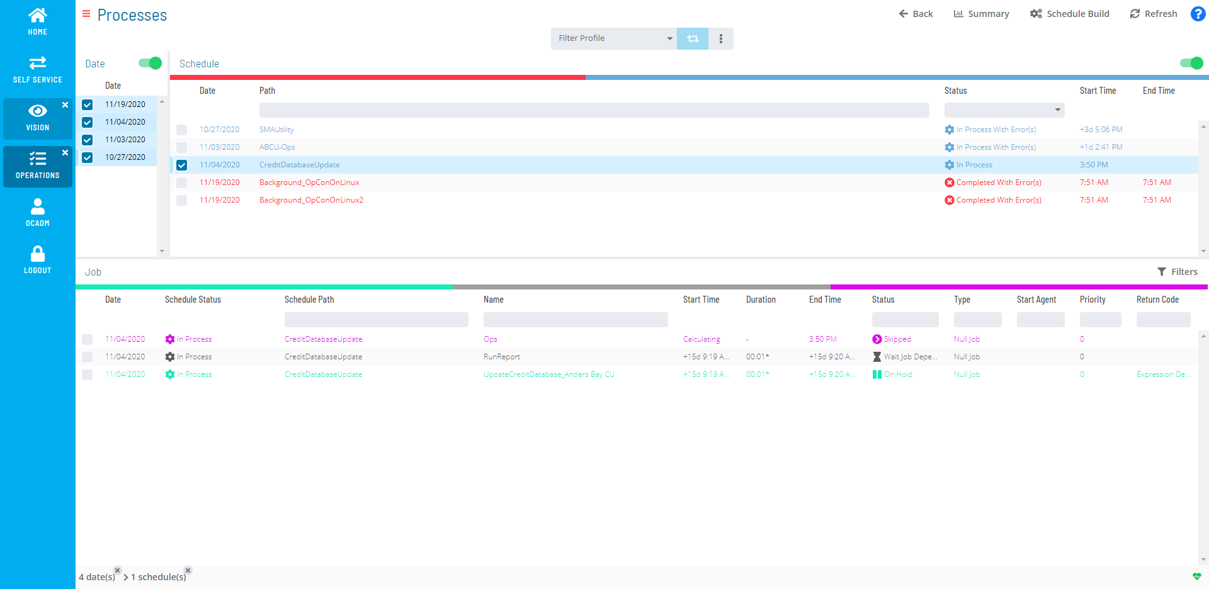Uncheck the 11/19/2020 date checkbox
Screen dimensions: 1209x589
[x=88, y=105]
